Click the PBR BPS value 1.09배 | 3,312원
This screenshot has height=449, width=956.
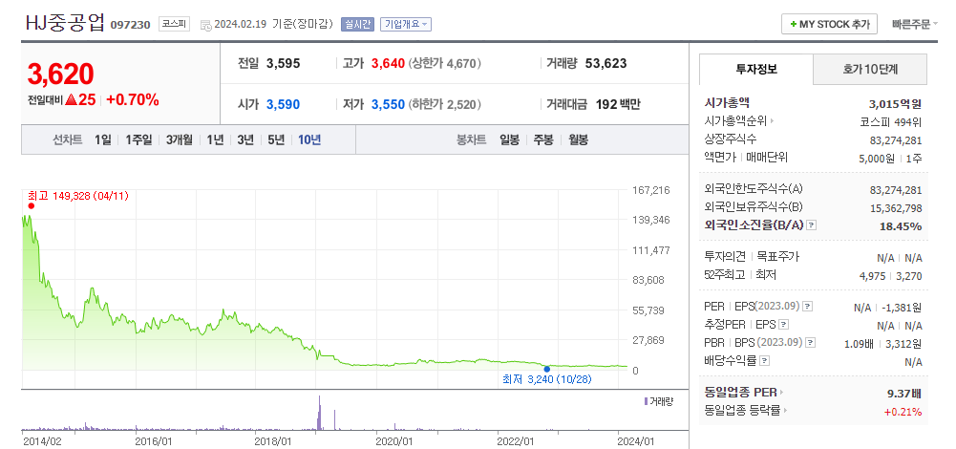883,344
